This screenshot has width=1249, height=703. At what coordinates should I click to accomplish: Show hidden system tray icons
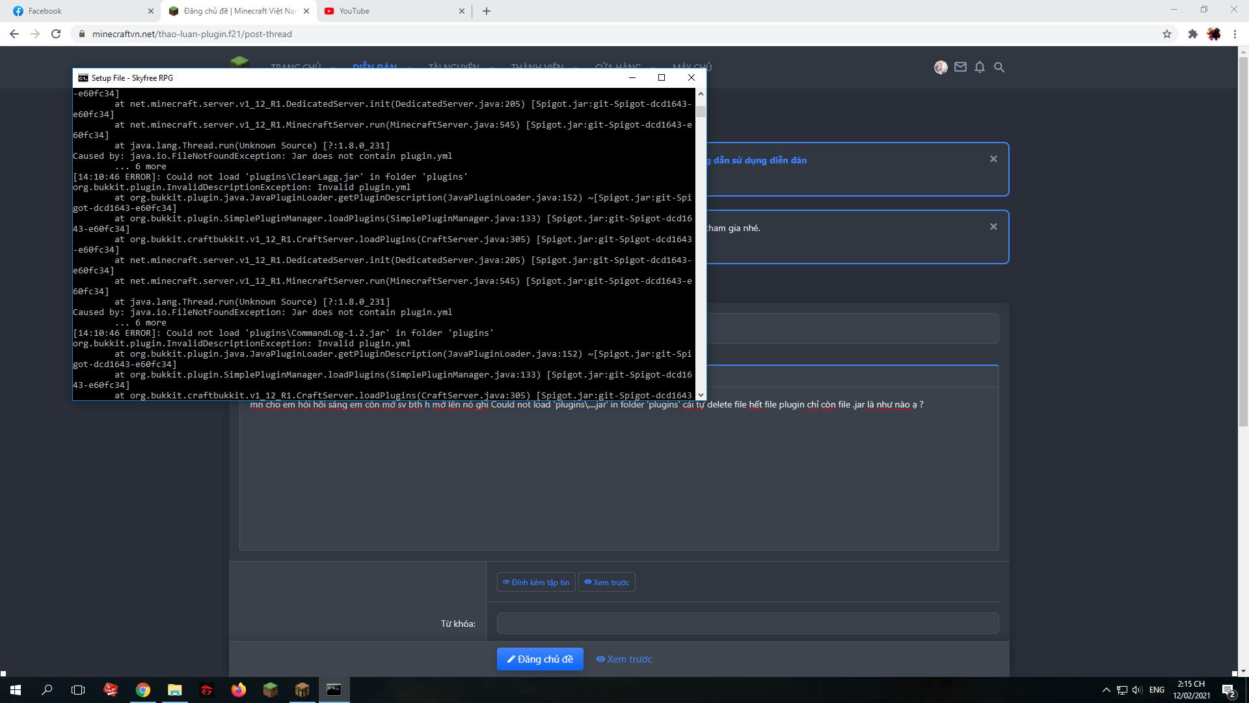(x=1106, y=690)
